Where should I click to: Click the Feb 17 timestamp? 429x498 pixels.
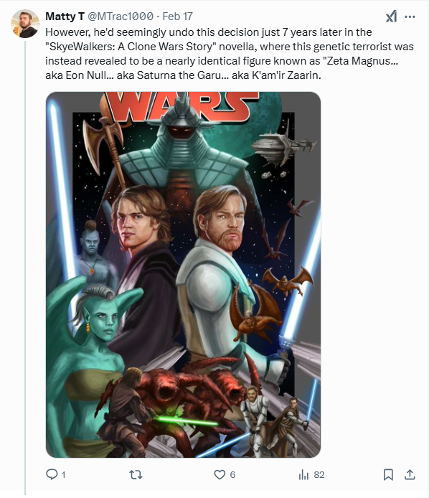click(x=177, y=17)
